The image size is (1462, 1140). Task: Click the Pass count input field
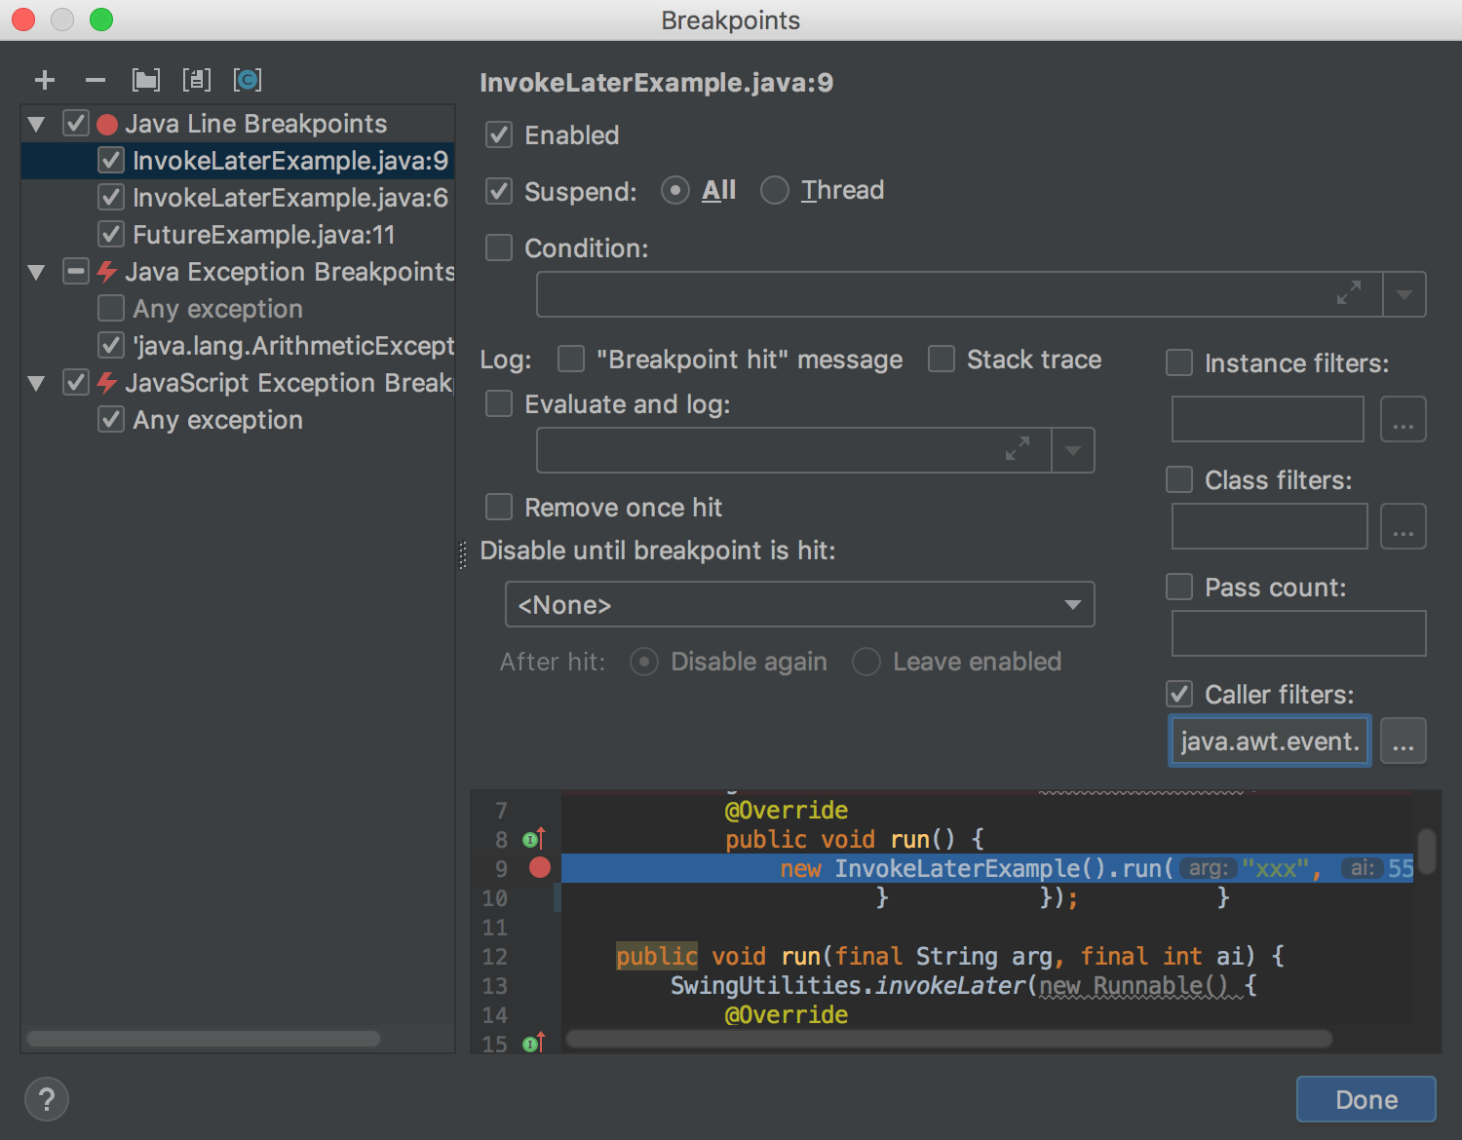(1299, 633)
